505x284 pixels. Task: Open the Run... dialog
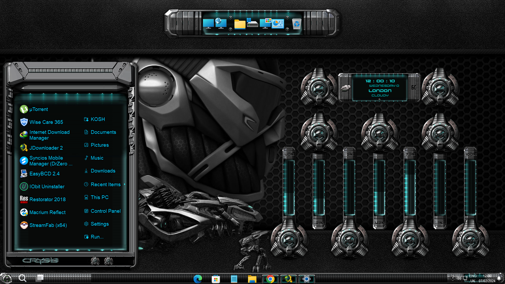point(94,237)
